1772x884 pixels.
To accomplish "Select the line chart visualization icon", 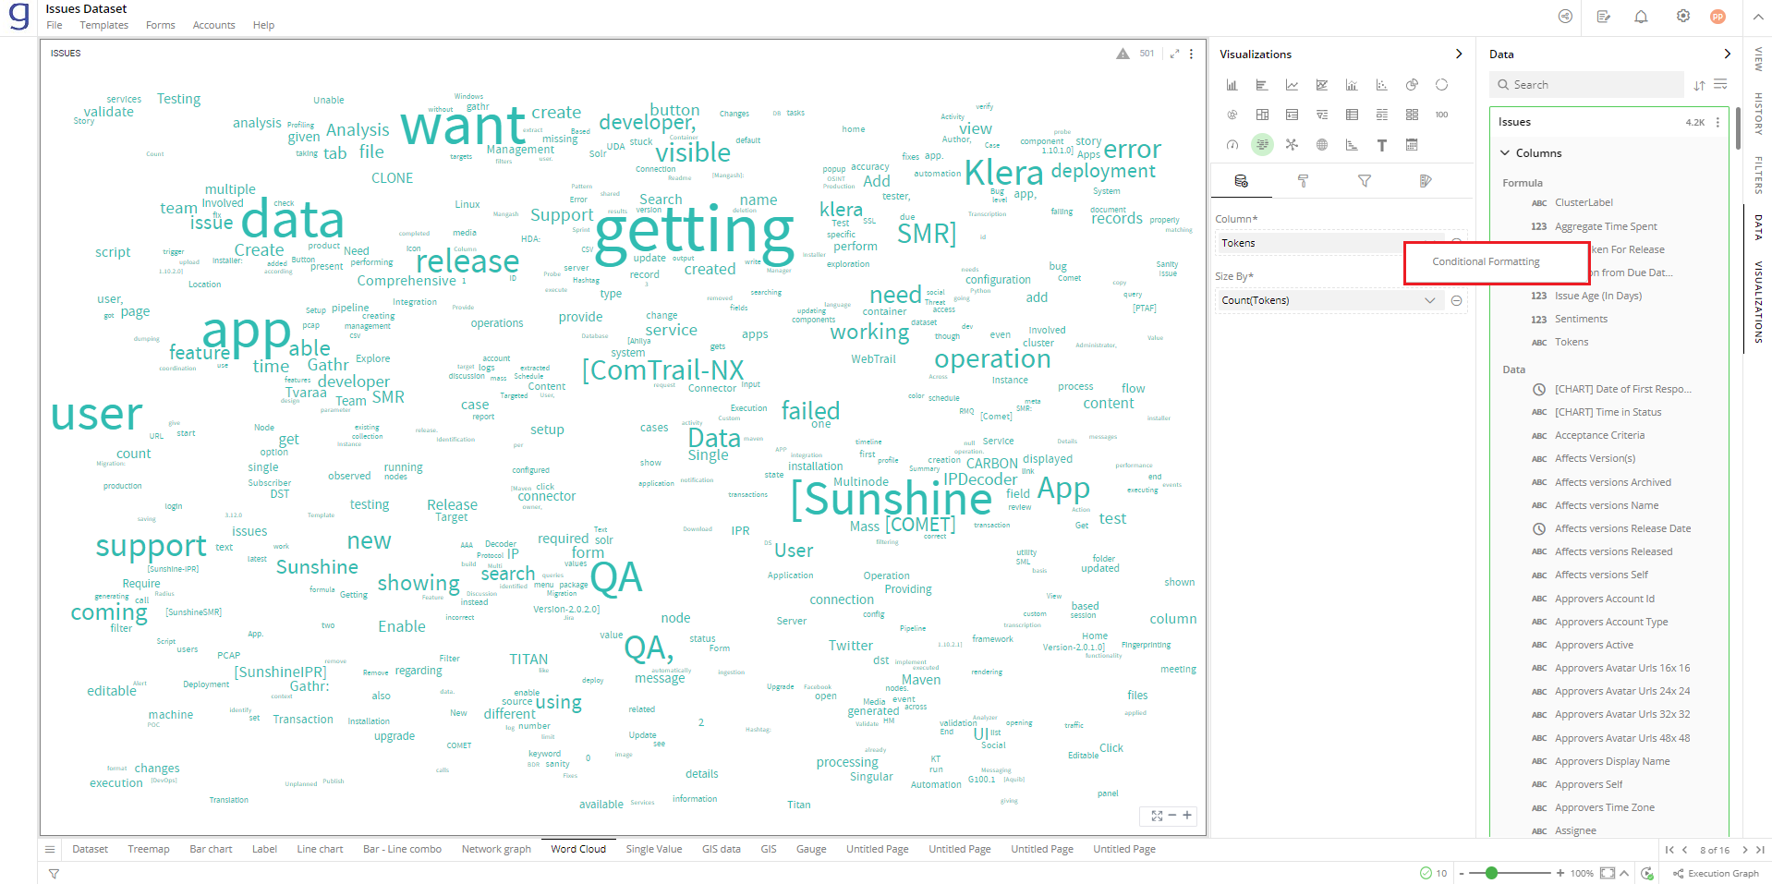I will [1292, 85].
